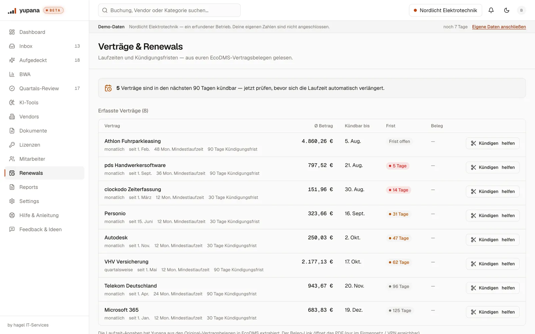This screenshot has width=535, height=334.
Task: Click the Reports document icon
Action: point(12,187)
